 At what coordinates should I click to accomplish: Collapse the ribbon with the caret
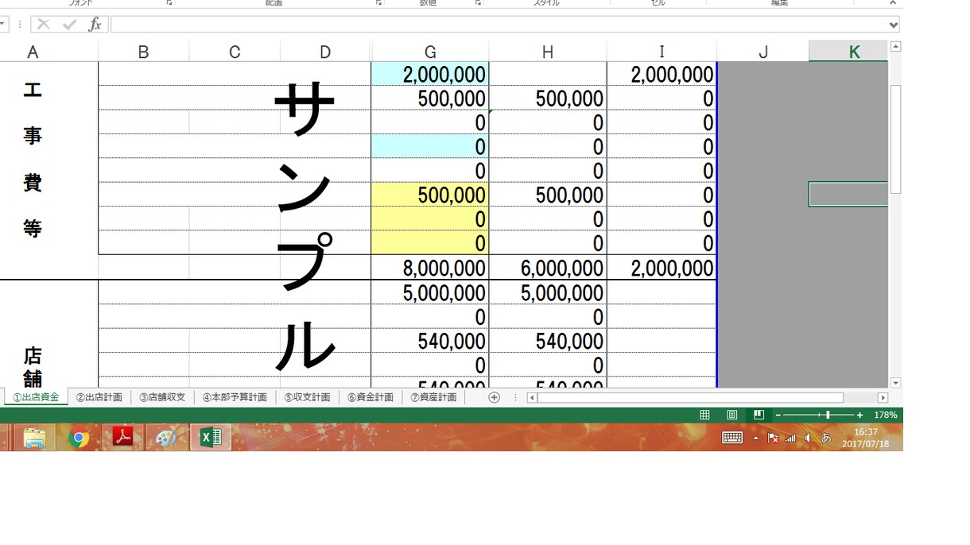[x=892, y=3]
